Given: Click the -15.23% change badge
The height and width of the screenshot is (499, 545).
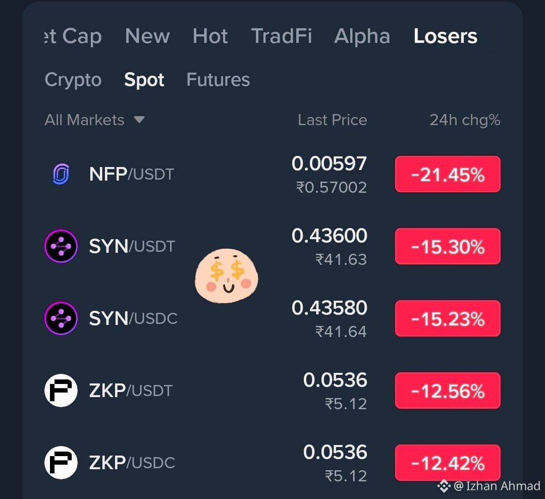Looking at the screenshot, I should 448,318.
